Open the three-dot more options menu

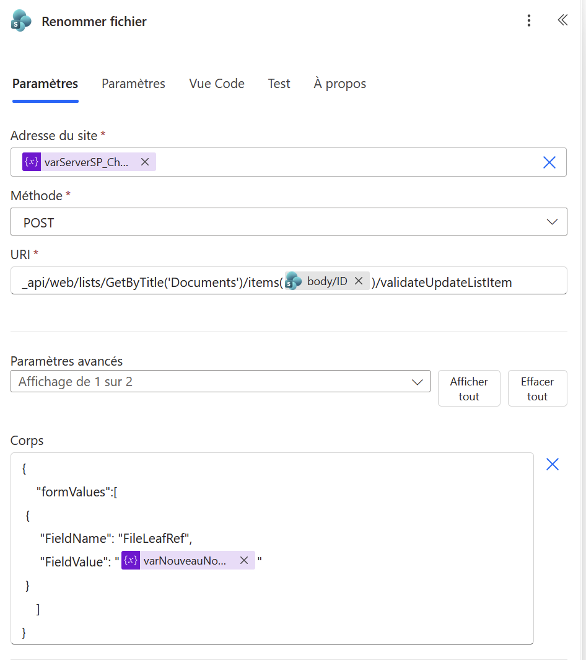point(528,21)
